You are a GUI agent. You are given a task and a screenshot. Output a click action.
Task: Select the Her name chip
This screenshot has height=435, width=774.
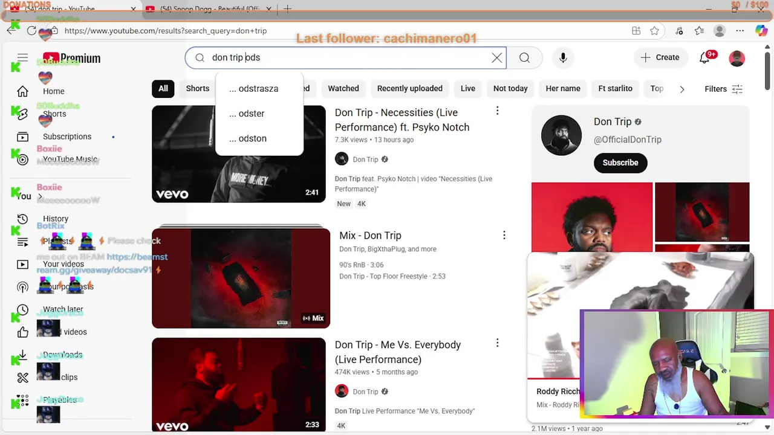(563, 88)
